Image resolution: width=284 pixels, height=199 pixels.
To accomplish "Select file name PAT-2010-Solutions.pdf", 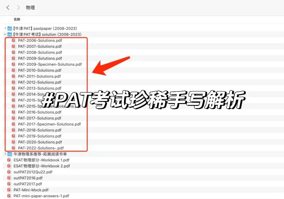I will (40, 70).
